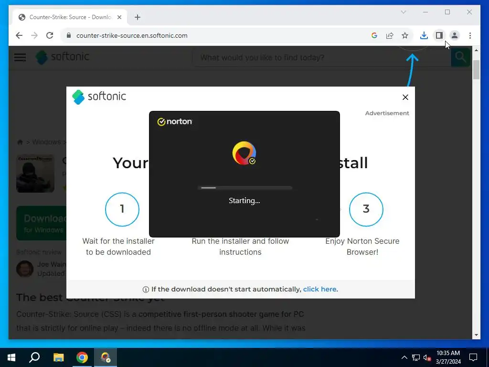Click the muted volume tray icon
The height and width of the screenshot is (367, 489).
tap(427, 357)
